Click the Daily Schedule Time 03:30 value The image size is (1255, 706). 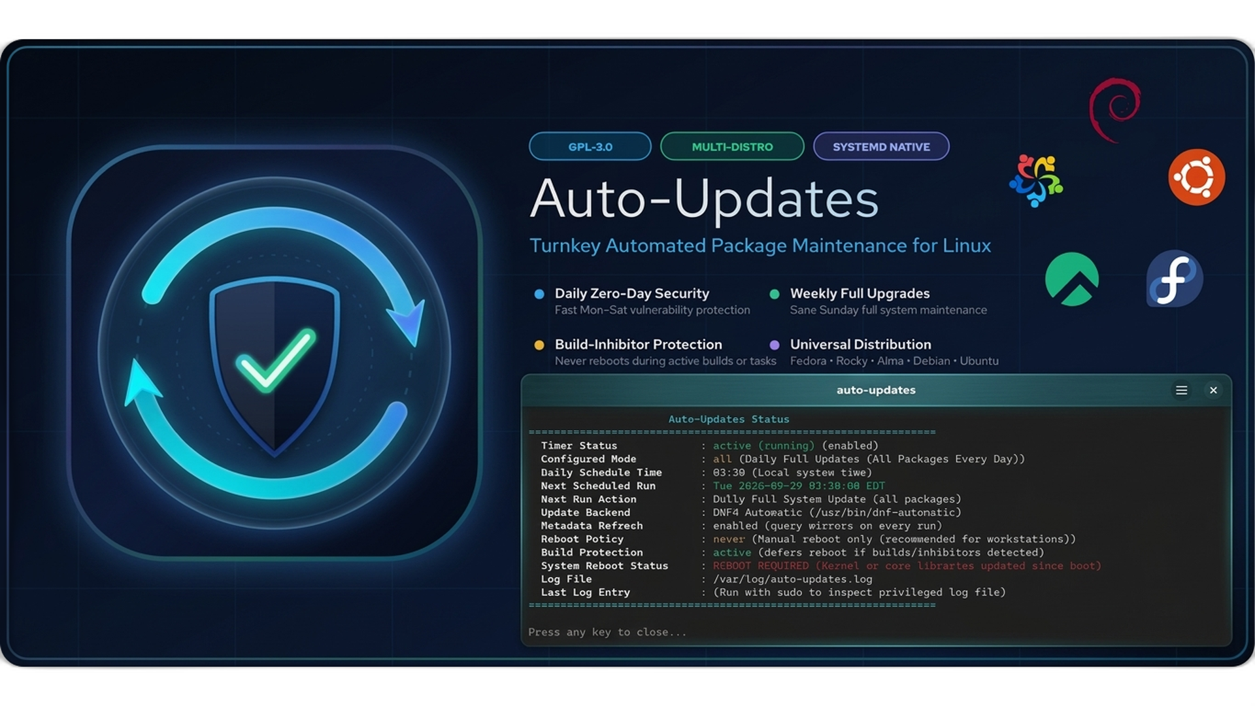[x=792, y=473]
